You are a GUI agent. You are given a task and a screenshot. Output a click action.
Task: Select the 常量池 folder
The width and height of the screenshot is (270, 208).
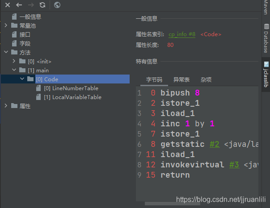click(x=28, y=26)
